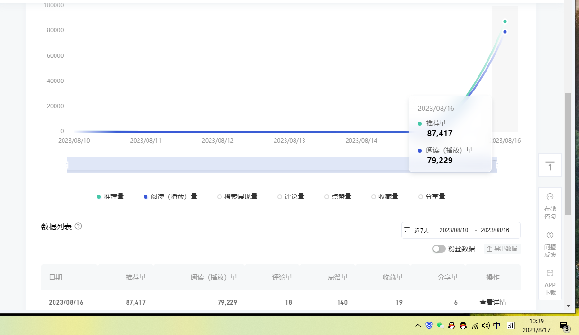
Task: Click the 2023/08/16 date cell in the table
Action: [x=66, y=302]
